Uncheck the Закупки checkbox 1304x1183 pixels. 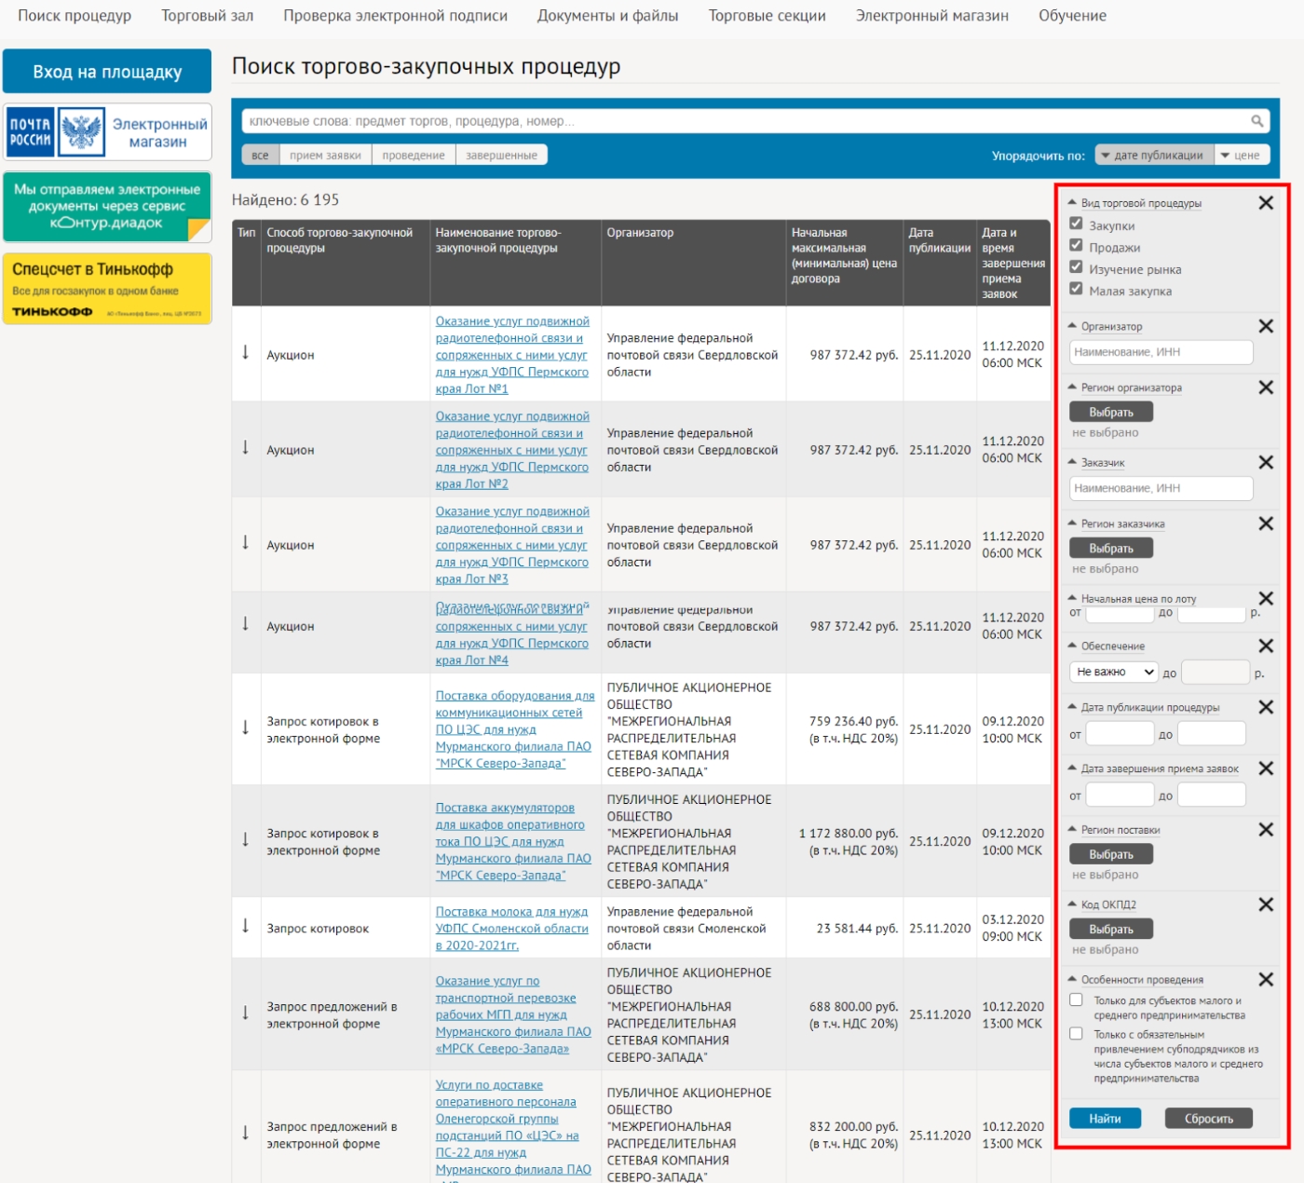(1076, 224)
